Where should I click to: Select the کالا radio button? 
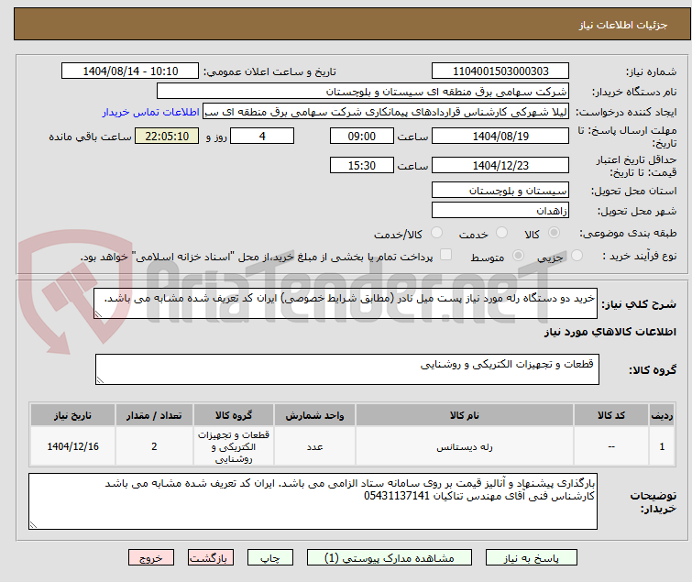tap(554, 233)
